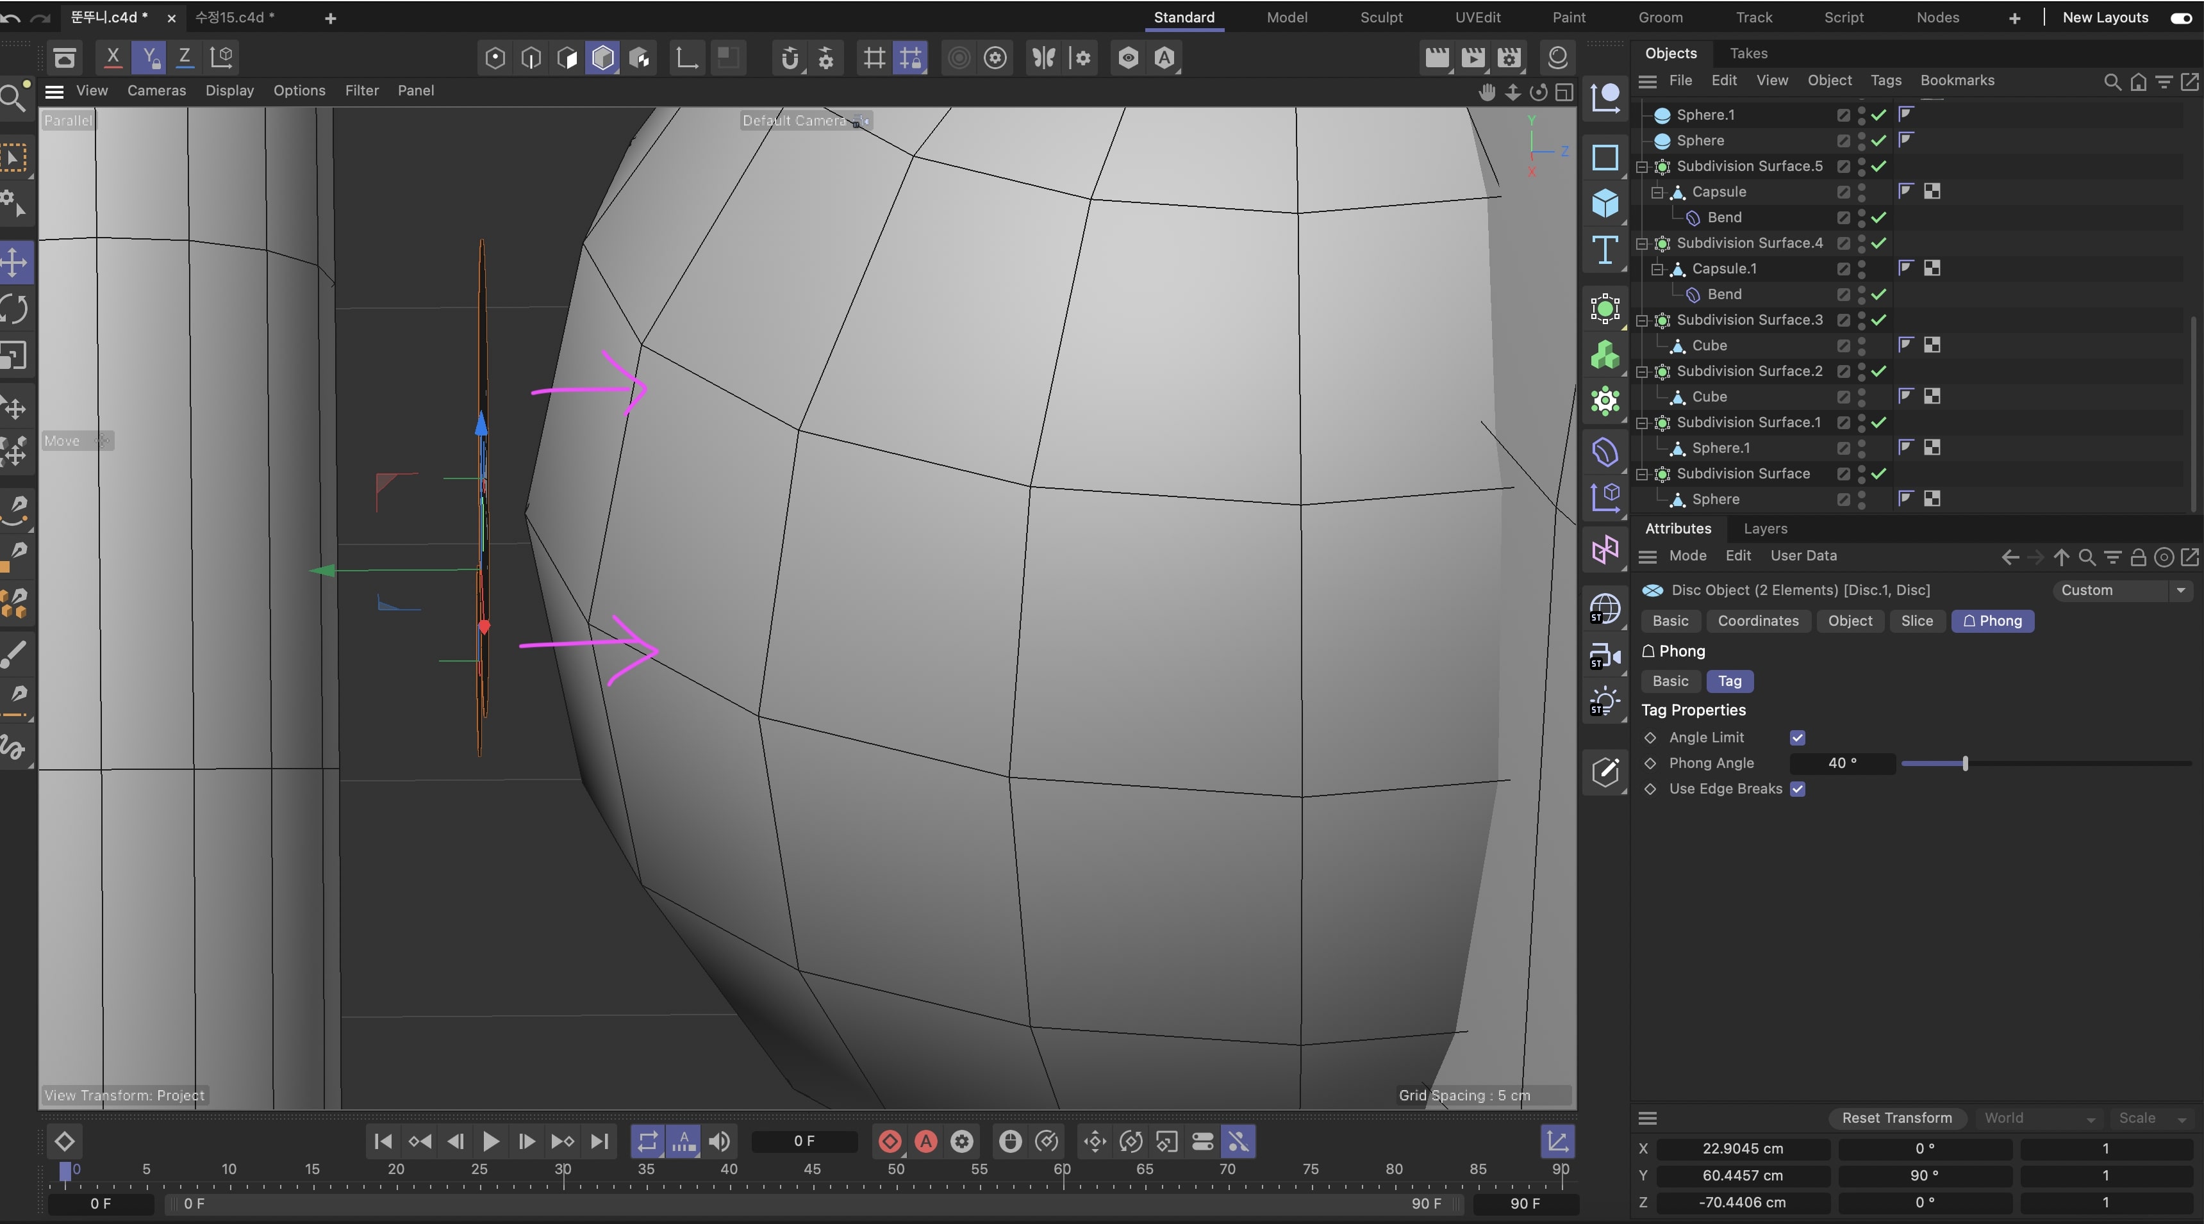This screenshot has width=2204, height=1224.
Task: Open the Layers tab
Action: coord(1765,528)
